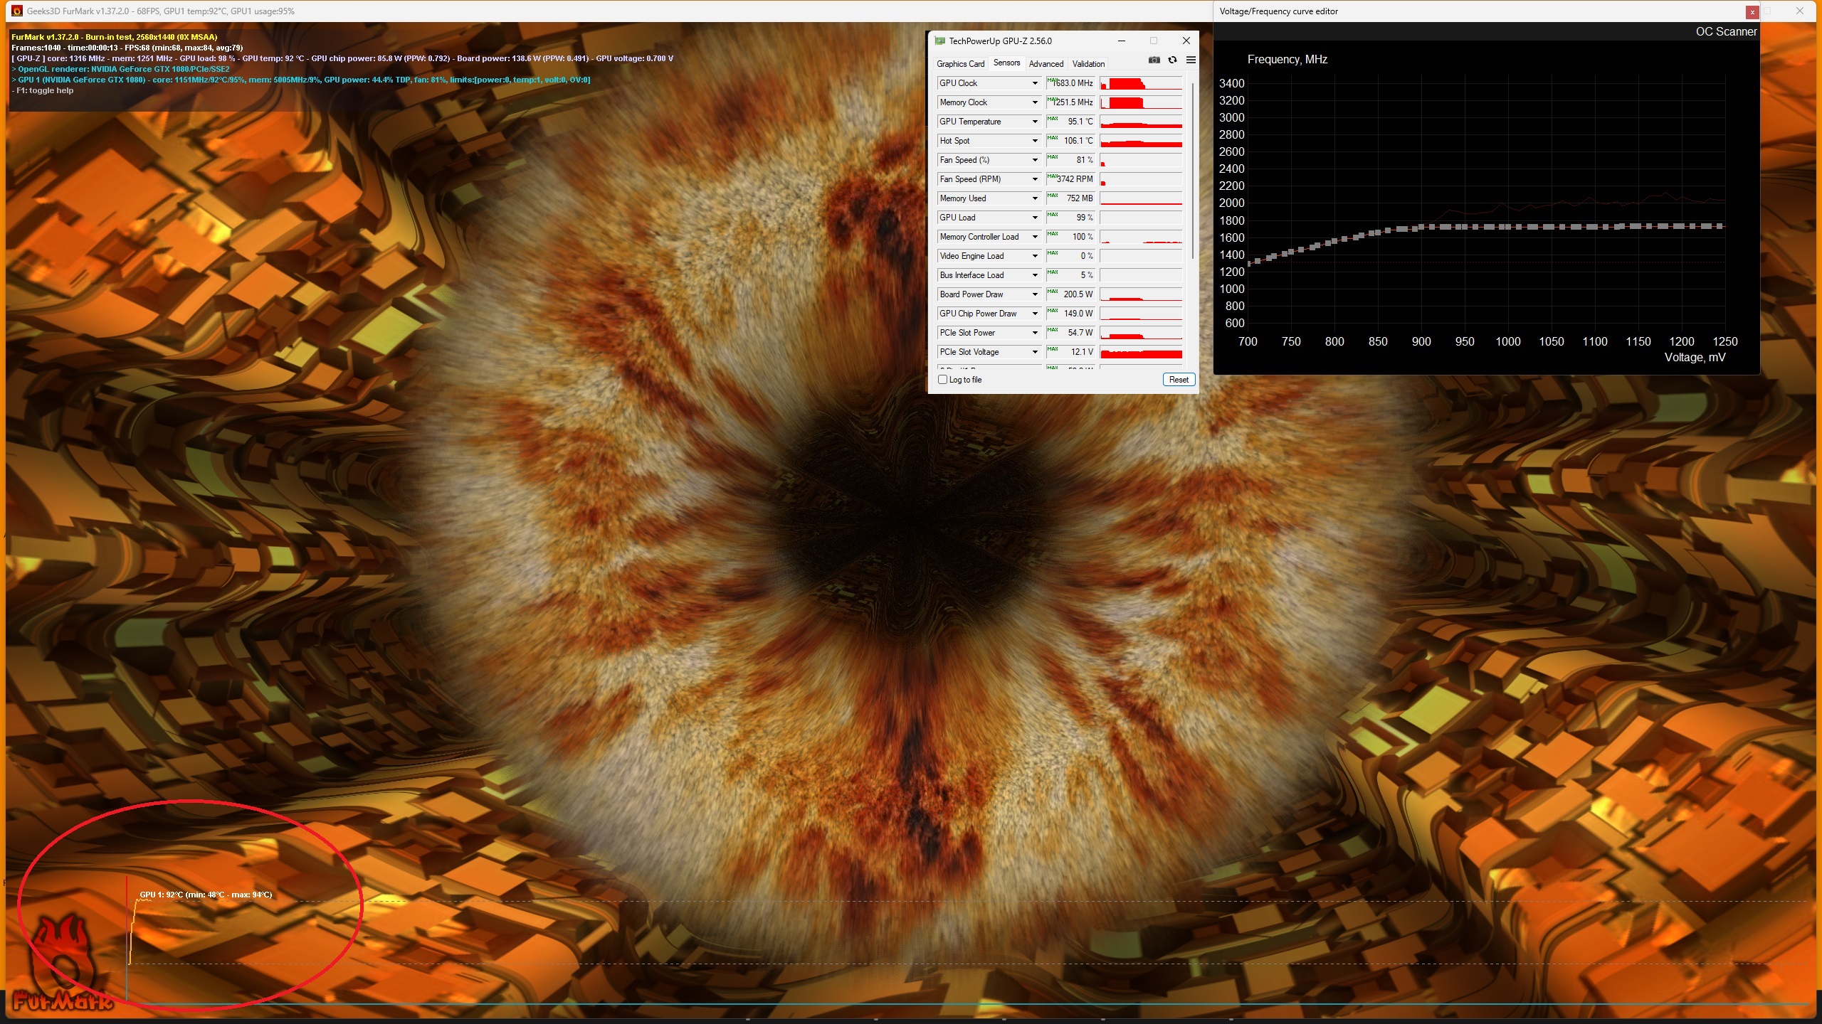Viewport: 1822px width, 1024px height.
Task: Minimize the GPU-Z window
Action: 1122,41
